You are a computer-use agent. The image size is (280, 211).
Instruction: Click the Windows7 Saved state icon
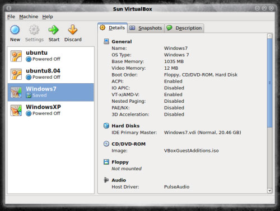29,95
